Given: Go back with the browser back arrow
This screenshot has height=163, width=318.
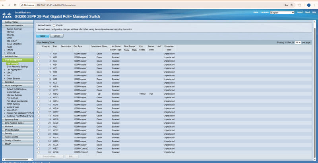Looking at the screenshot, I should click(x=3, y=5).
